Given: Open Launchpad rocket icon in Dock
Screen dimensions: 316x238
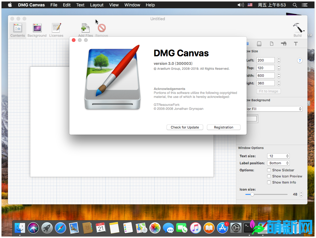Looking at the screenshot, I should [47, 228].
